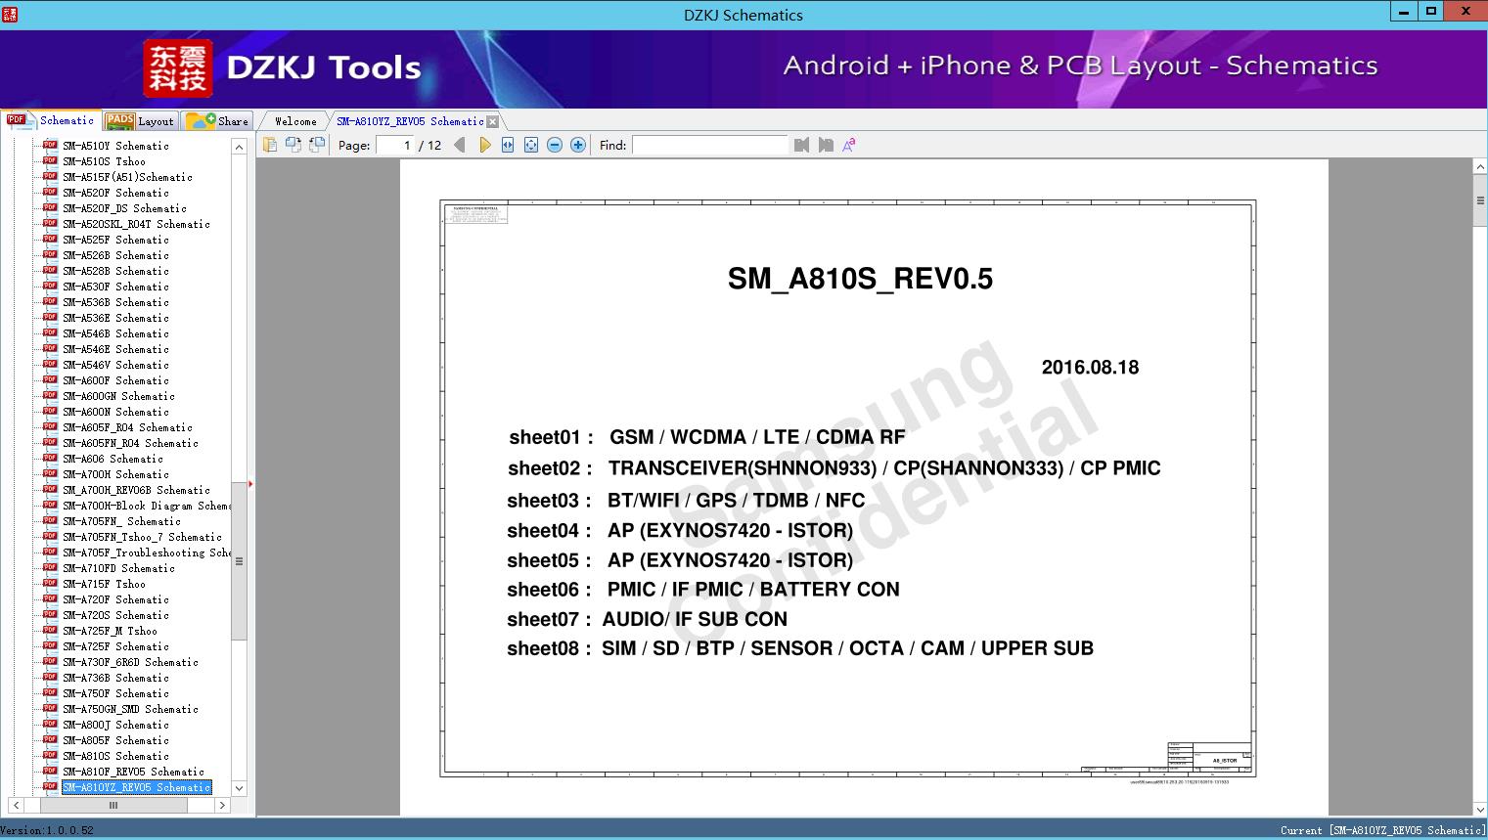Open SM-A605FN_R04 Schematic in the tree

[x=130, y=443]
